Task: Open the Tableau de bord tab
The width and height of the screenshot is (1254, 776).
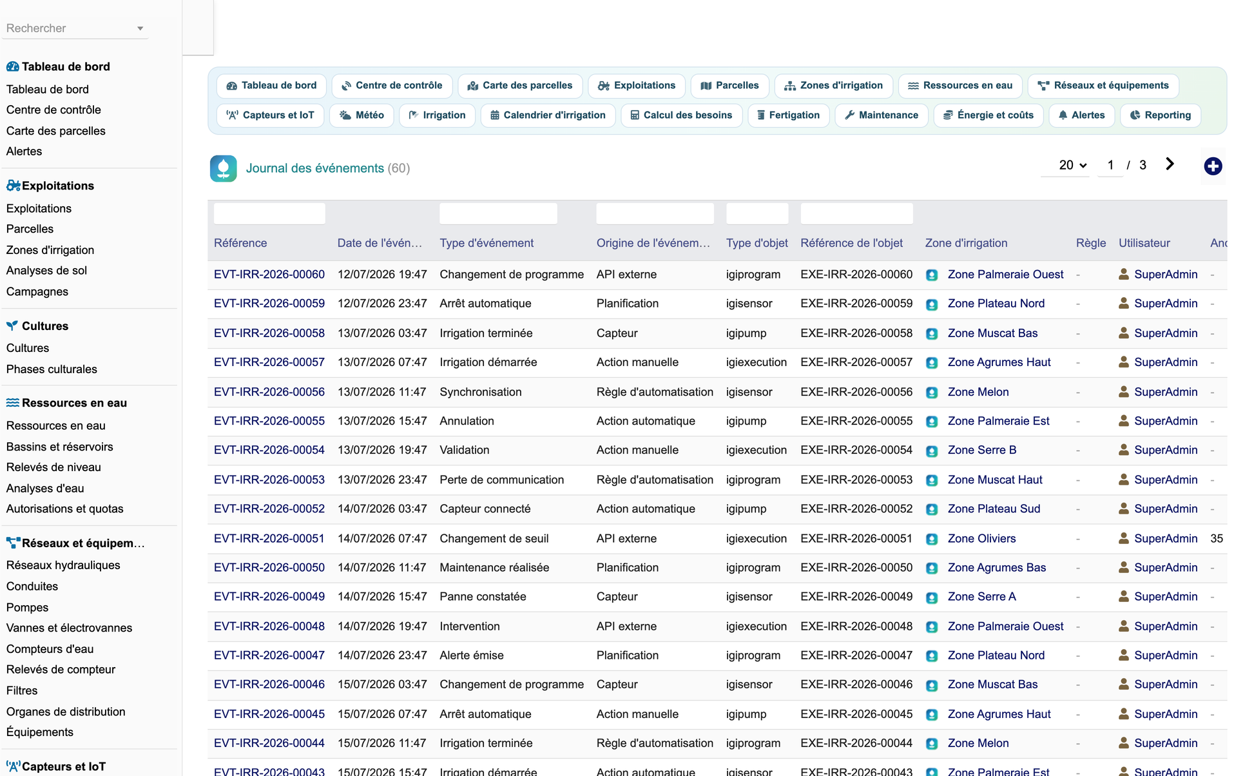Action: click(x=272, y=86)
